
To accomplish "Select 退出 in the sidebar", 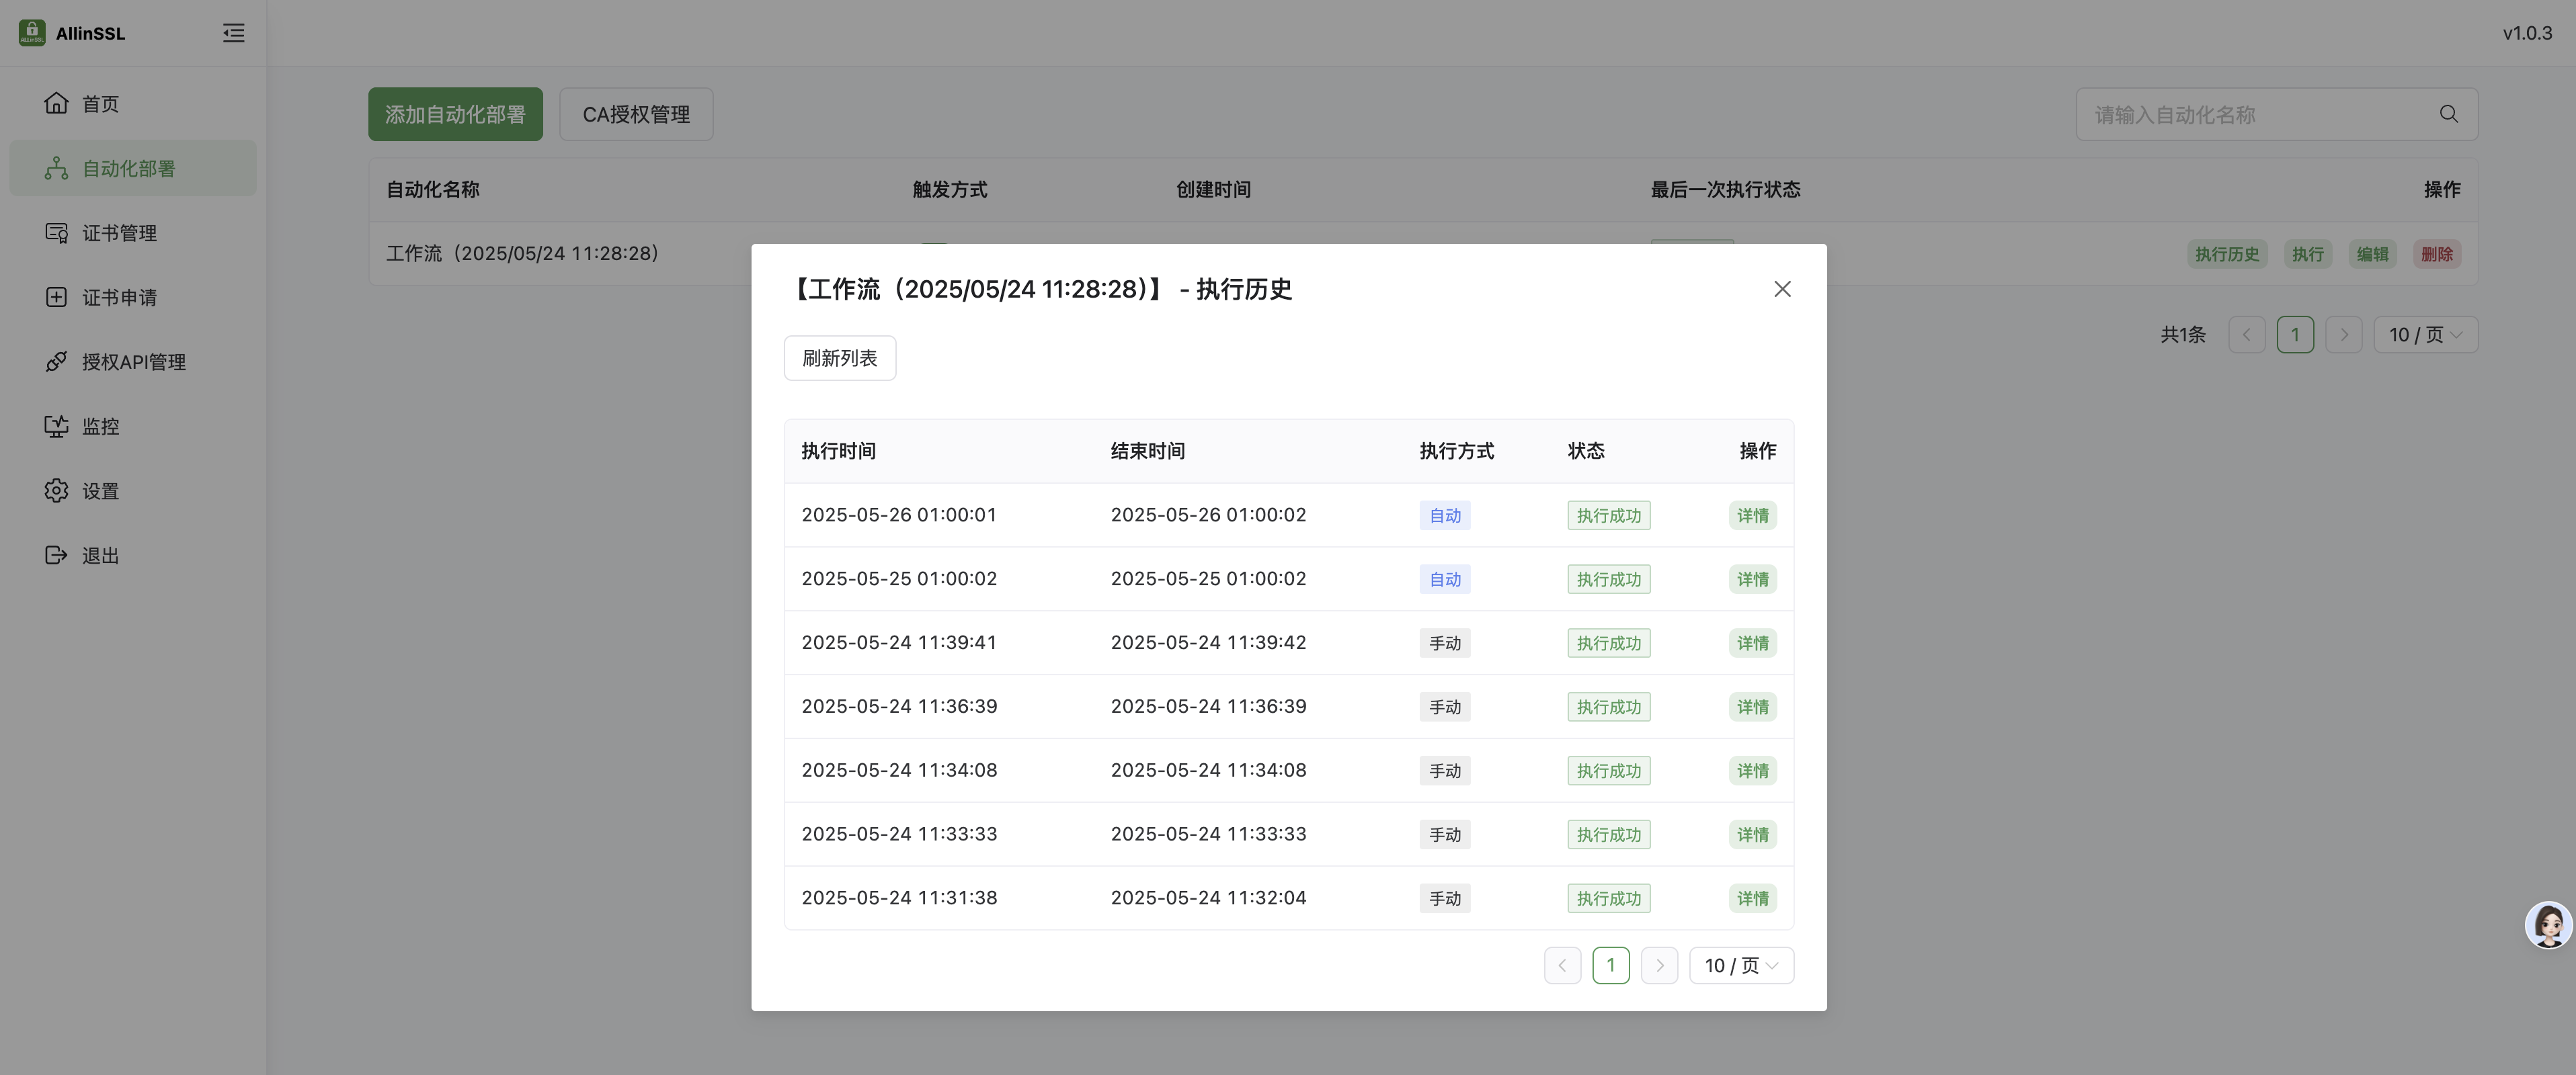I will [133, 554].
